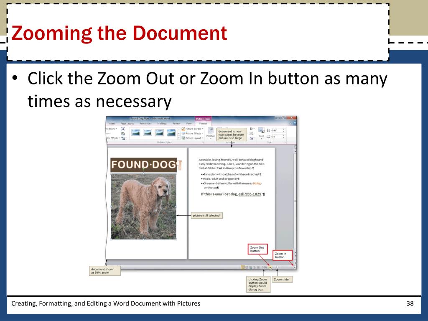This screenshot has width=428, height=321.
Task: Click the Crop tool icon
Action: point(262,130)
